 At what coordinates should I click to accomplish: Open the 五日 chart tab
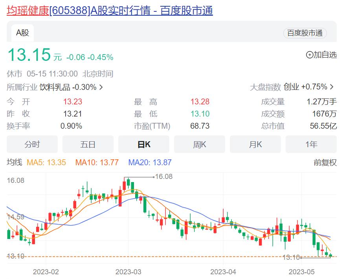pos(88,144)
